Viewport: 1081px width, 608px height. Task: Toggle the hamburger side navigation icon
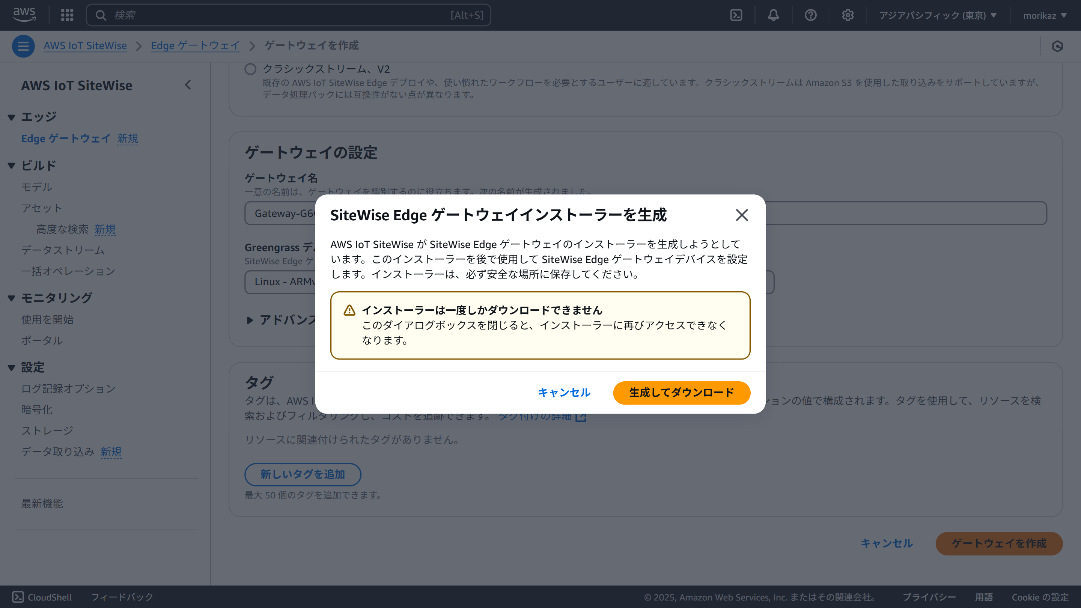pos(23,46)
